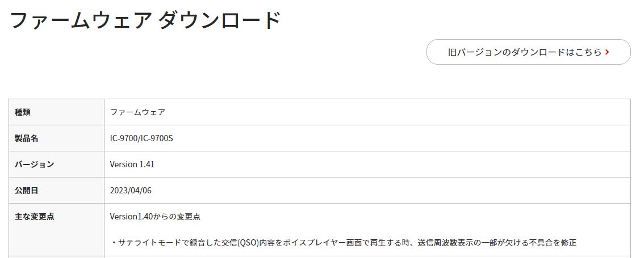Select the 2023/04/06 release date

click(131, 191)
